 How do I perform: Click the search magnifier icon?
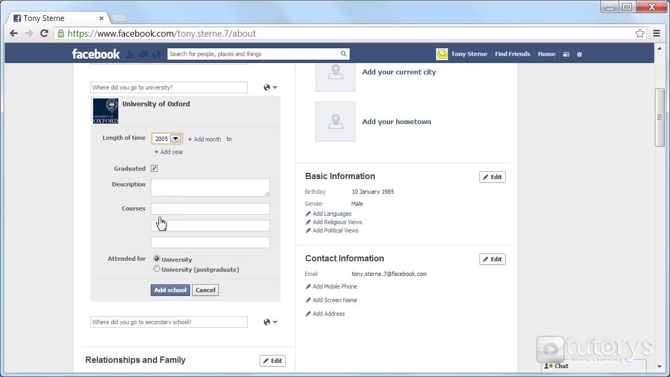(343, 54)
